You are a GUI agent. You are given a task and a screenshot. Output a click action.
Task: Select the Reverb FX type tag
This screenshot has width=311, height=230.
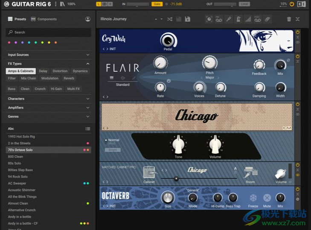tap(69, 78)
